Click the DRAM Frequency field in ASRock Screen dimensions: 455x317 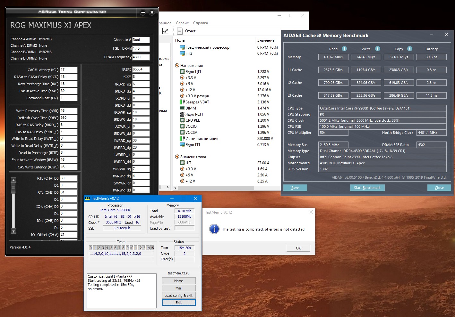coord(141,57)
